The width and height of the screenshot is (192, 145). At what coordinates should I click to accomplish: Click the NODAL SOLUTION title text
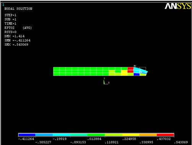pyautogui.click(x=18, y=9)
